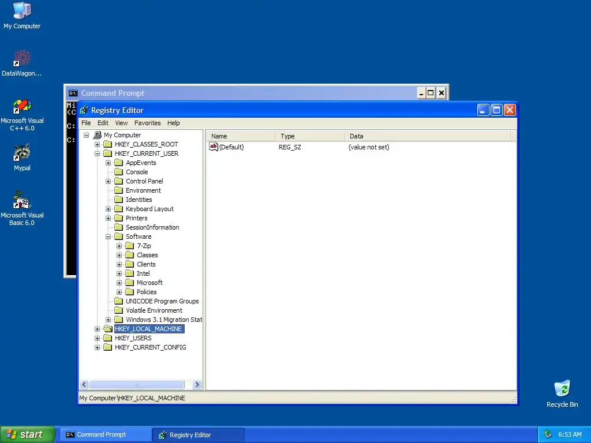Viewport: 591px width, 443px height.
Task: Collapse the My Computer root node
Action: (x=87, y=135)
